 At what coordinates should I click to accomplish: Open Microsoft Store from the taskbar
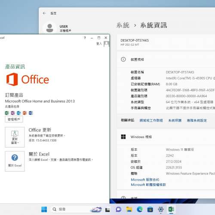150,209
